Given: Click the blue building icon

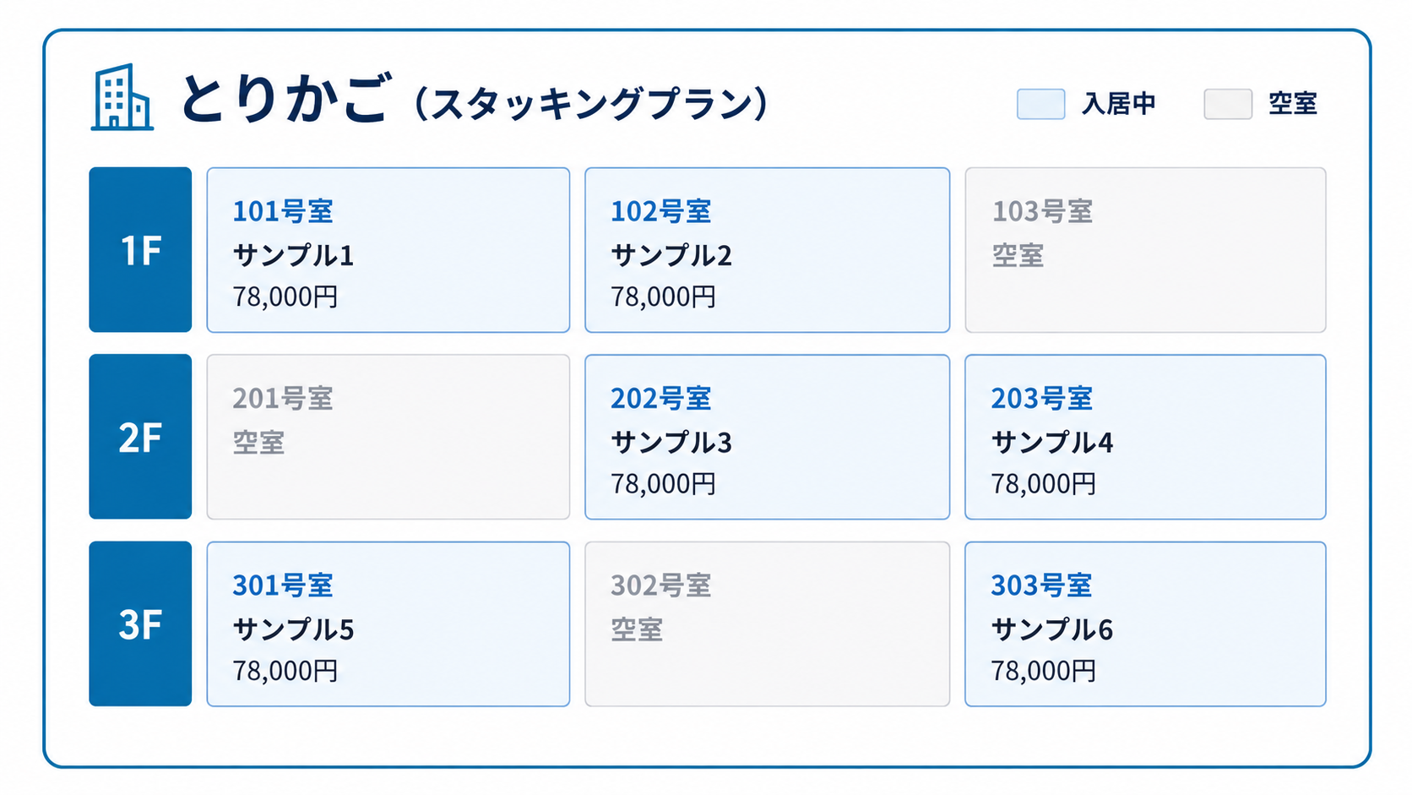Looking at the screenshot, I should tap(122, 97).
